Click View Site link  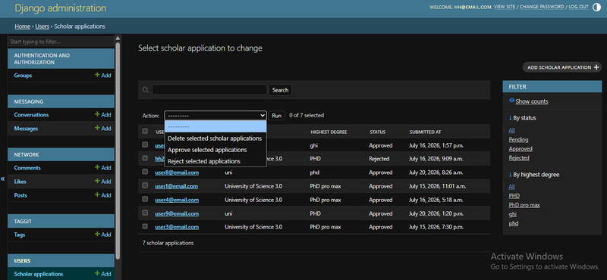[x=505, y=7]
